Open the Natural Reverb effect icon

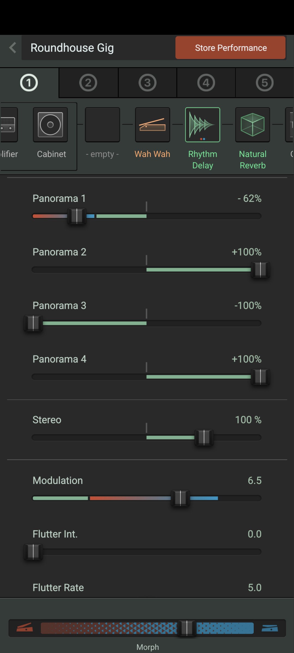(x=253, y=125)
